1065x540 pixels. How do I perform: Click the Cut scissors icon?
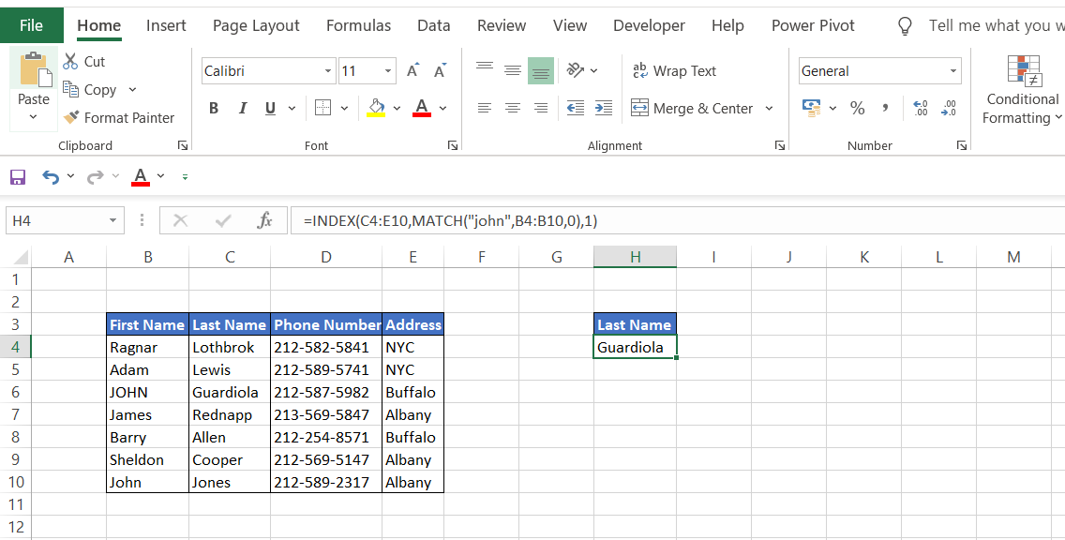click(71, 62)
